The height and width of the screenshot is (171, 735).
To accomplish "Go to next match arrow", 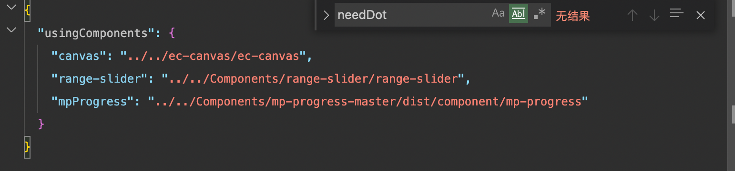I will point(654,15).
